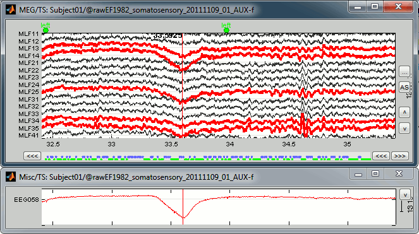The image size is (419, 234).
Task: Click the current time readout 33.5925
Action: 168,35
